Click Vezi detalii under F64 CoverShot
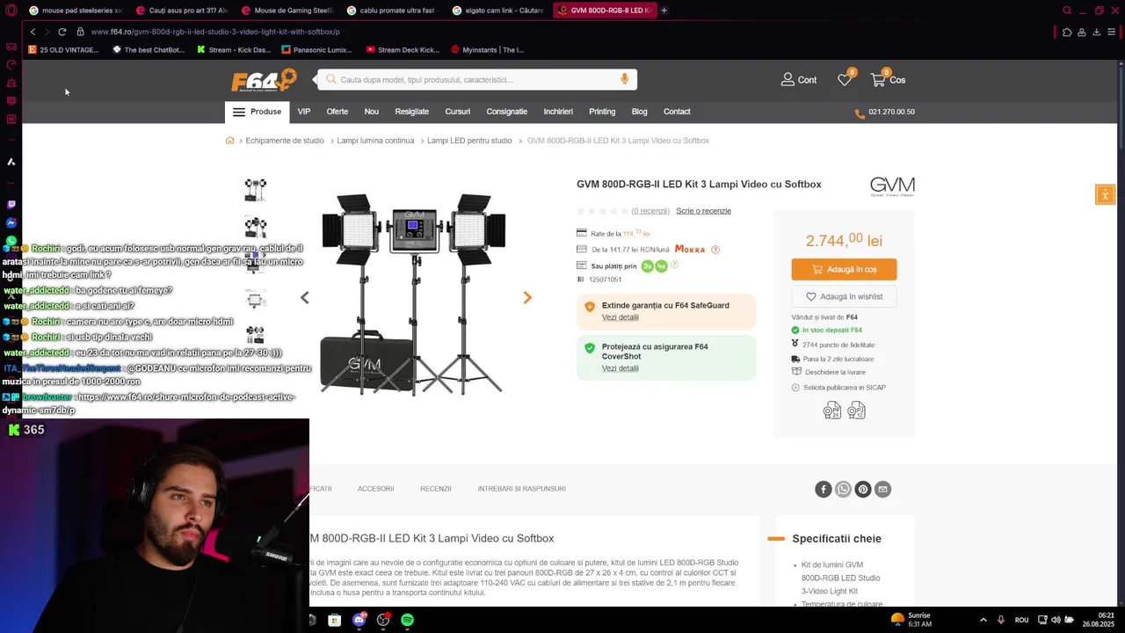1125x633 pixels. tap(621, 368)
